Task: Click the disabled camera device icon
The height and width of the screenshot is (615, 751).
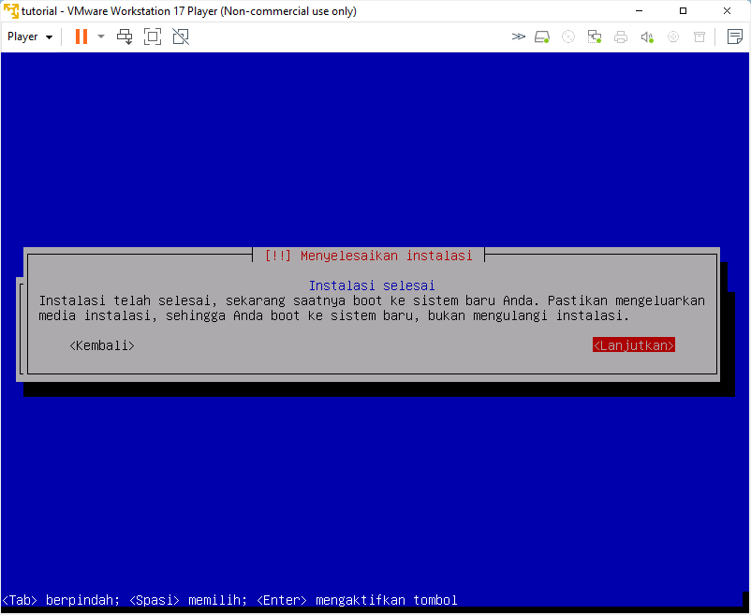Action: 673,37
